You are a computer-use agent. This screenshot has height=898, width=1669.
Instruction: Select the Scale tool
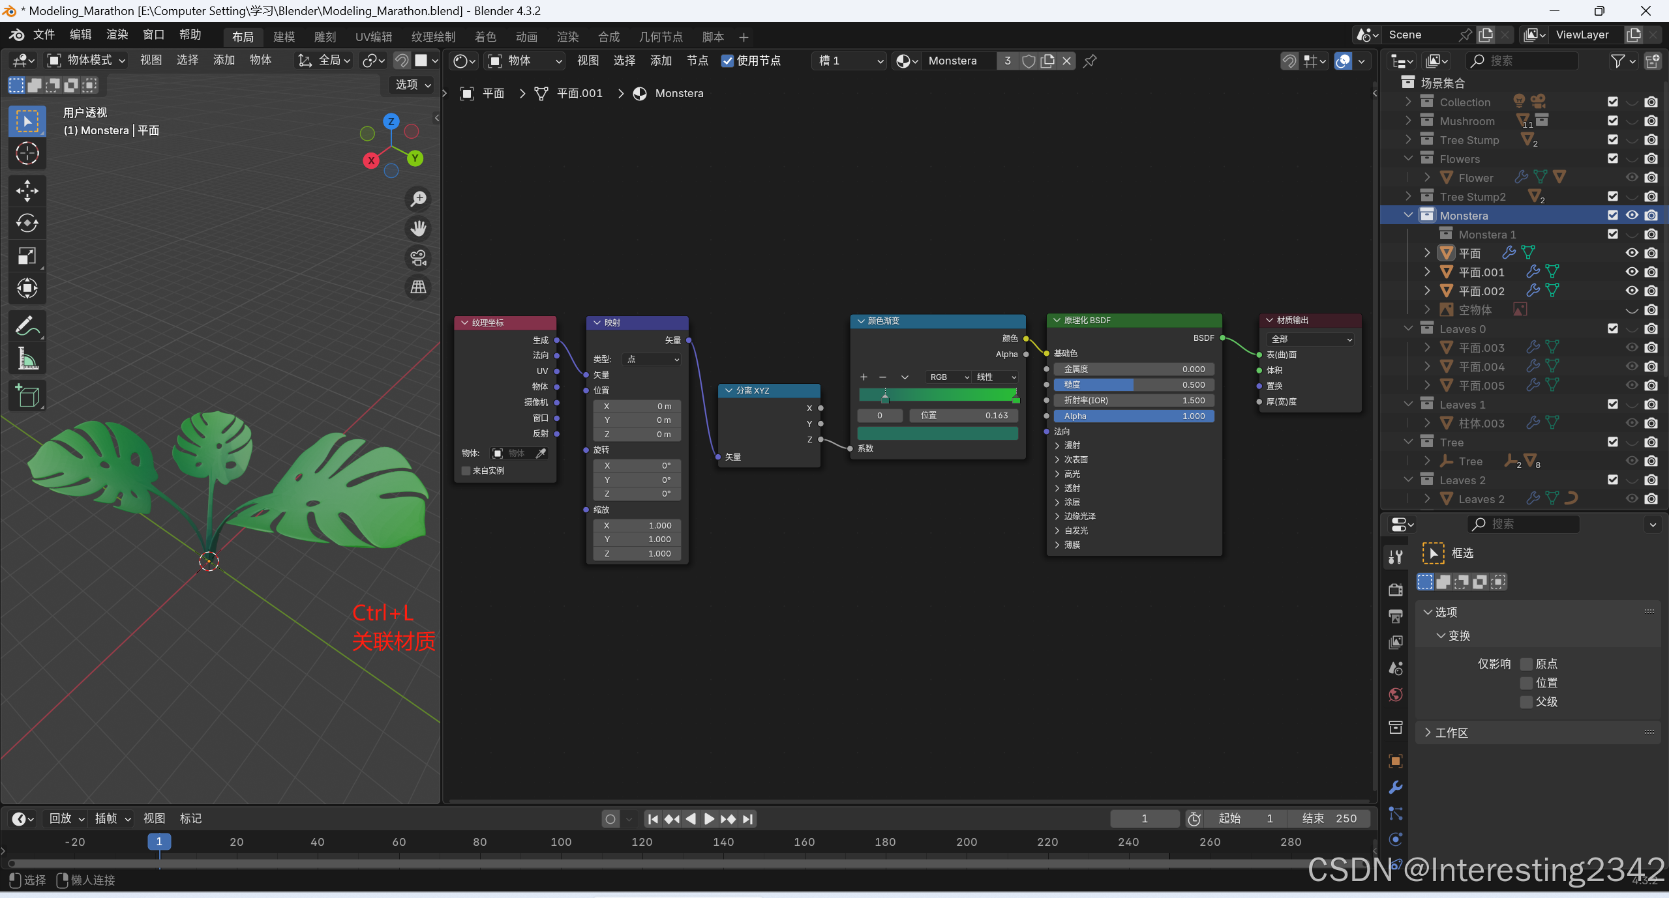point(27,256)
